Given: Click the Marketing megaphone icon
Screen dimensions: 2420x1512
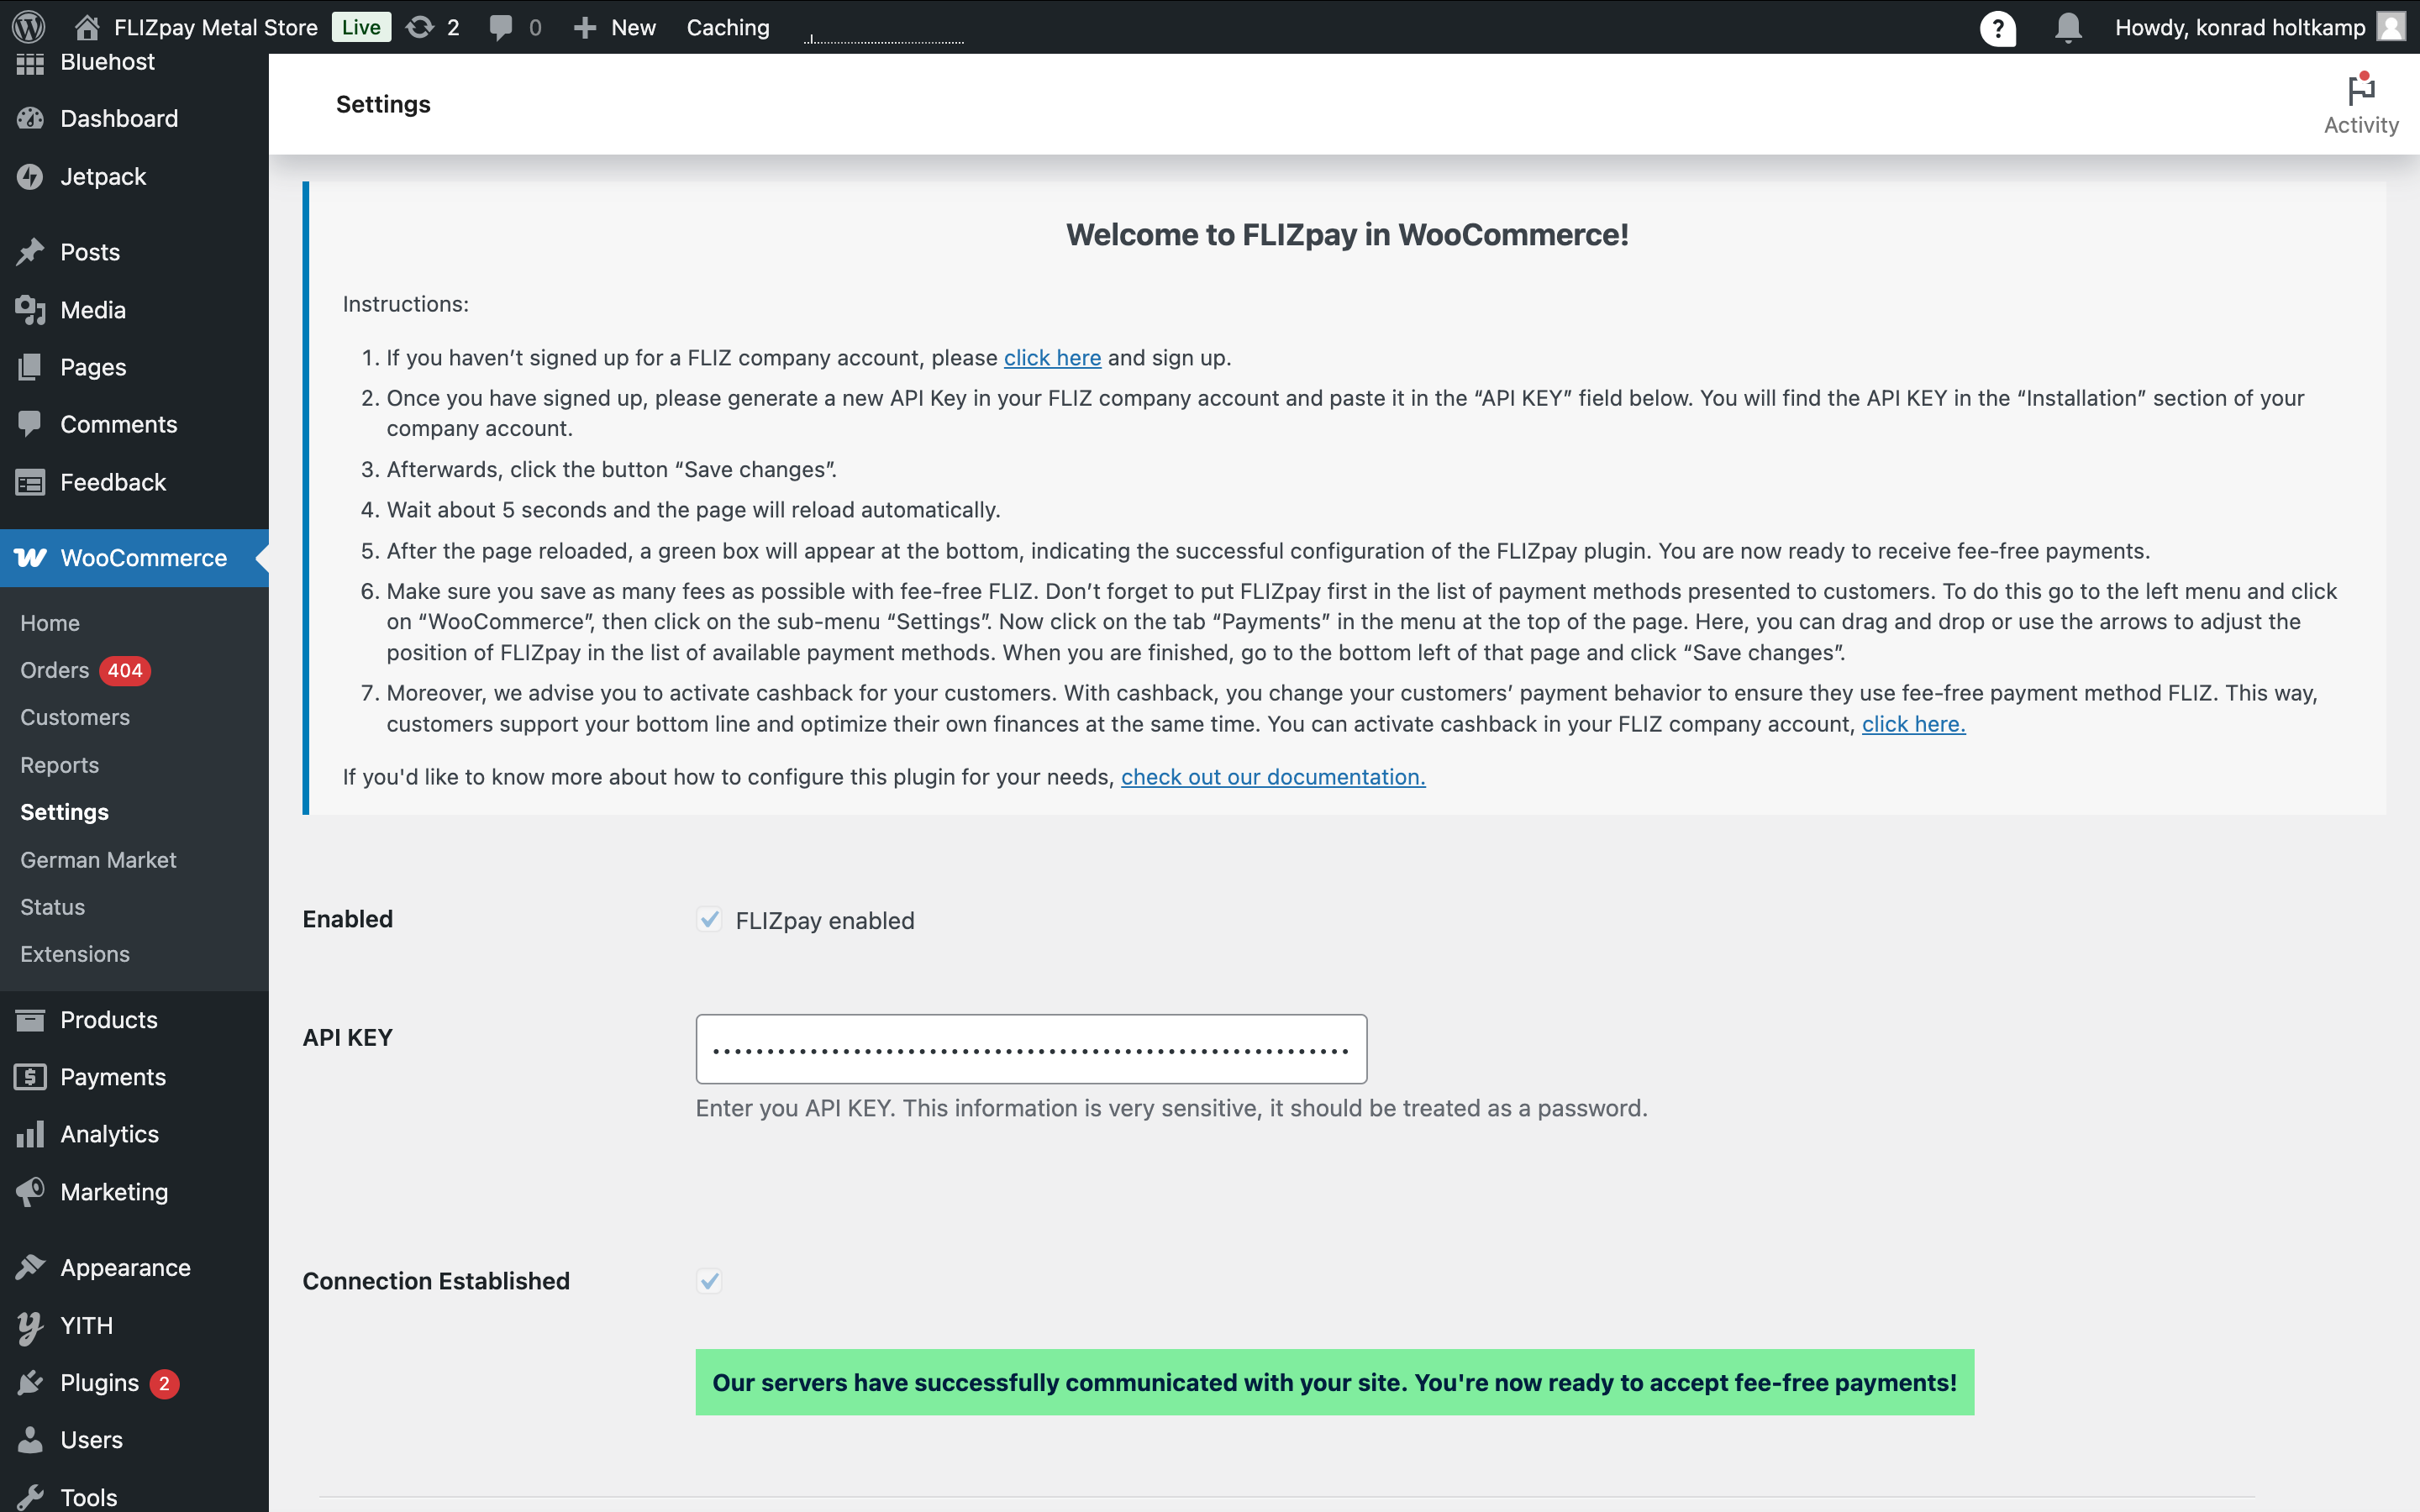Looking at the screenshot, I should pos(30,1191).
